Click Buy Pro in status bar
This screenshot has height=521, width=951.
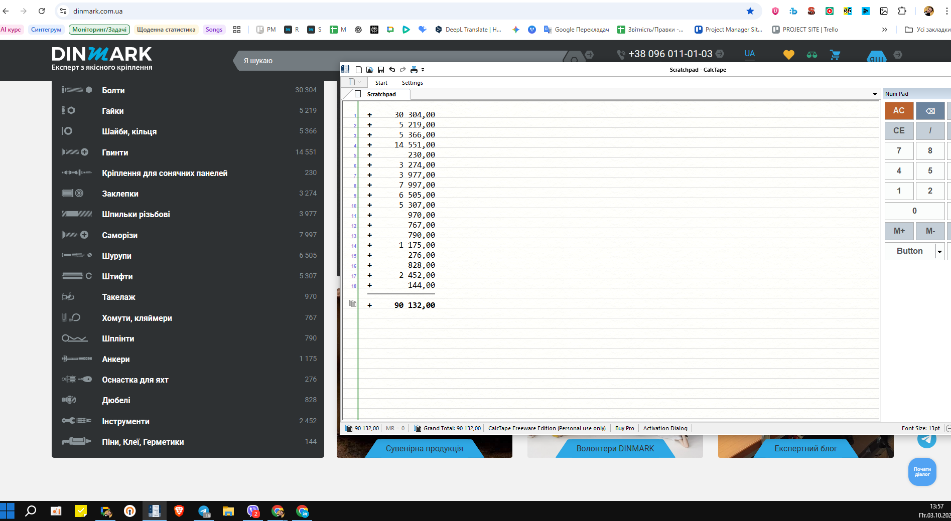click(624, 428)
